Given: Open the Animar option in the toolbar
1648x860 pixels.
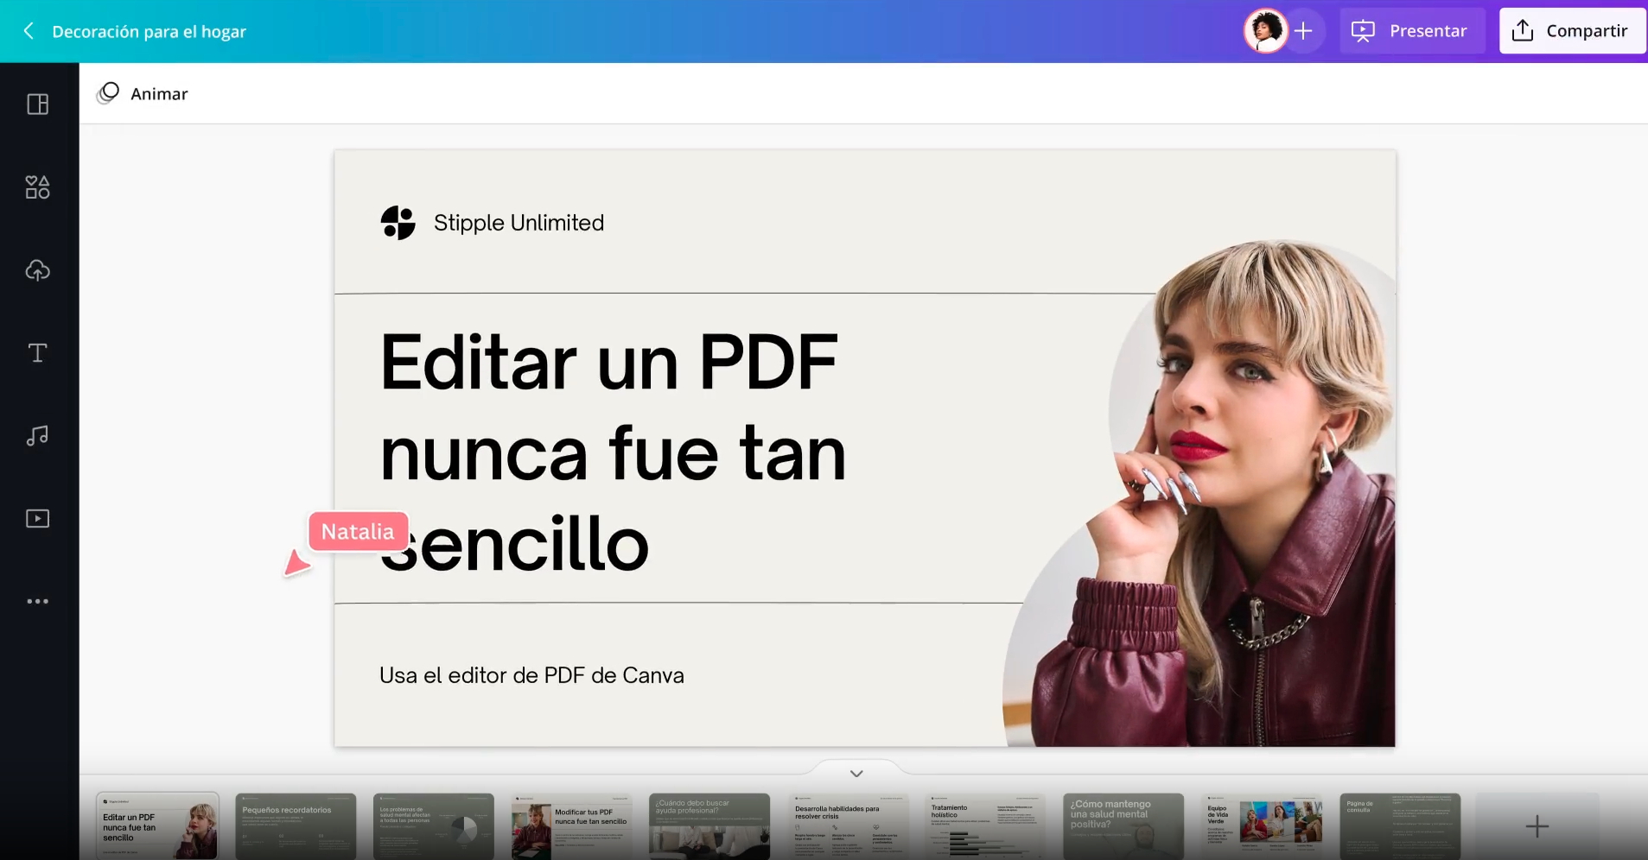Looking at the screenshot, I should tap(143, 93).
